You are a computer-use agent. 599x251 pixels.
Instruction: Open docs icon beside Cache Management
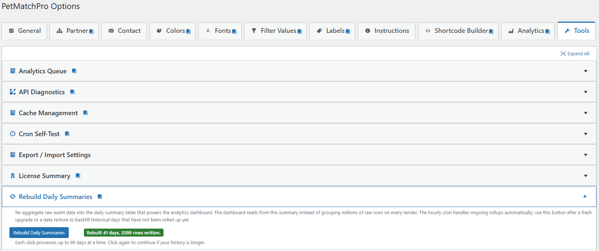tap(85, 113)
